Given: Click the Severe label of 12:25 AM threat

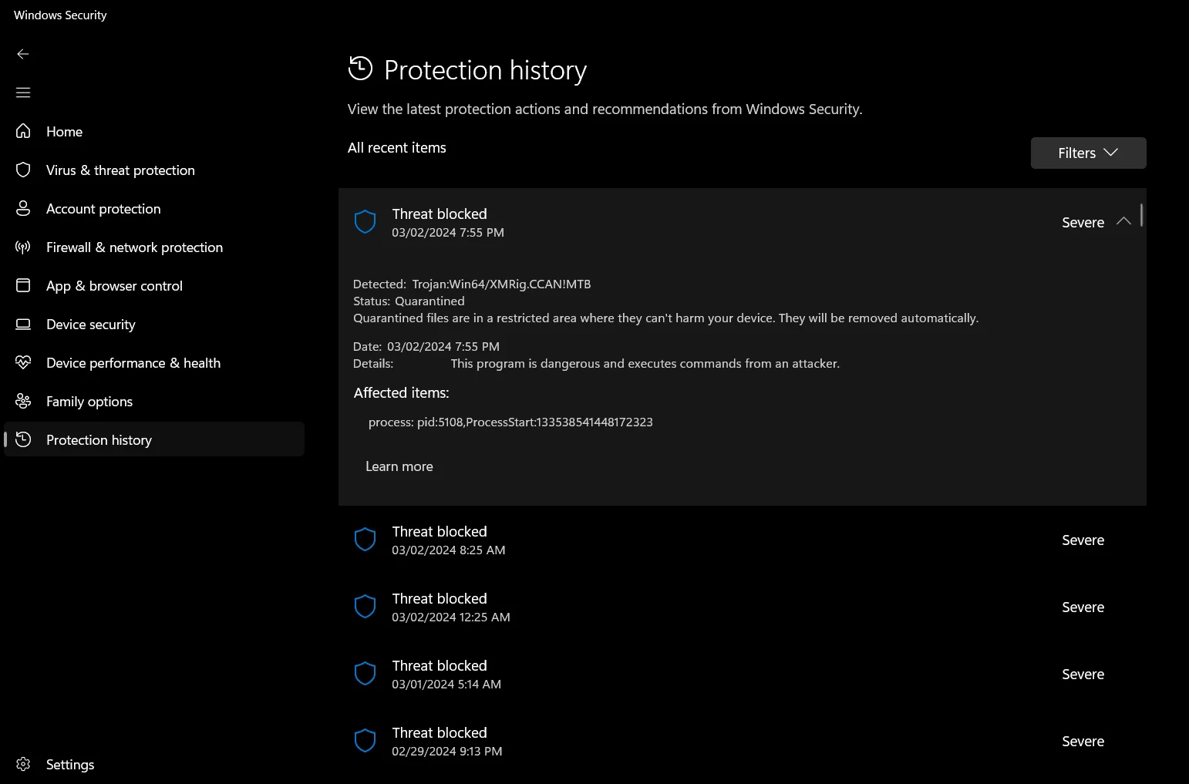Looking at the screenshot, I should [1083, 607].
